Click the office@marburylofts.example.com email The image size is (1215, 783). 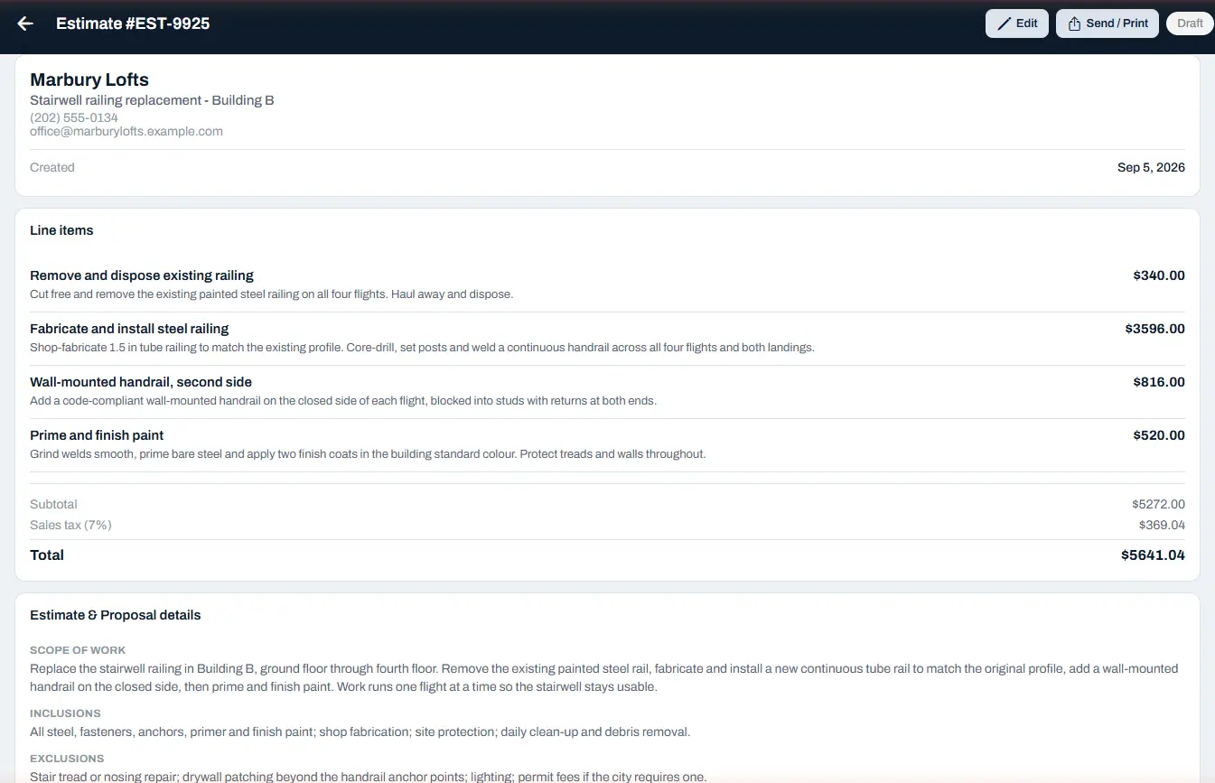tap(126, 131)
